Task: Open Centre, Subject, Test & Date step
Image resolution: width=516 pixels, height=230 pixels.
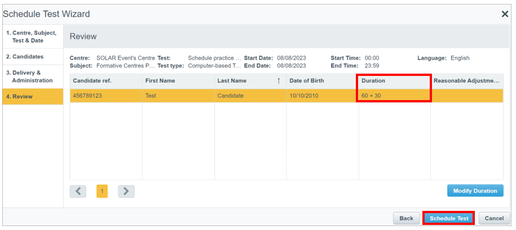Action: tap(32, 37)
